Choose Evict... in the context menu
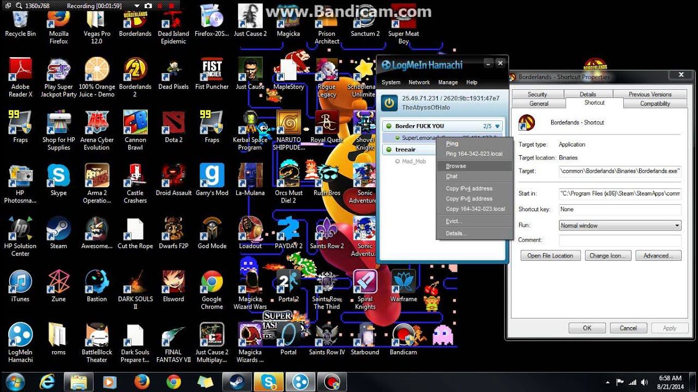This screenshot has height=392, width=698. click(474, 221)
